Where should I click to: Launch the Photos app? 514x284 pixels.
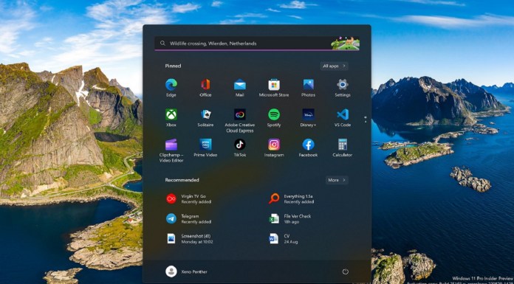click(x=308, y=88)
